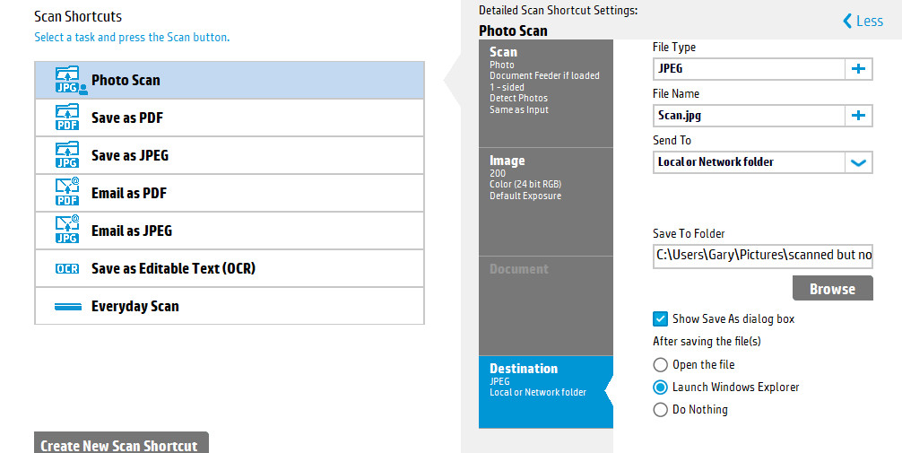Click the plus icon beside File Name
This screenshot has width=902, height=453.
coord(858,115)
